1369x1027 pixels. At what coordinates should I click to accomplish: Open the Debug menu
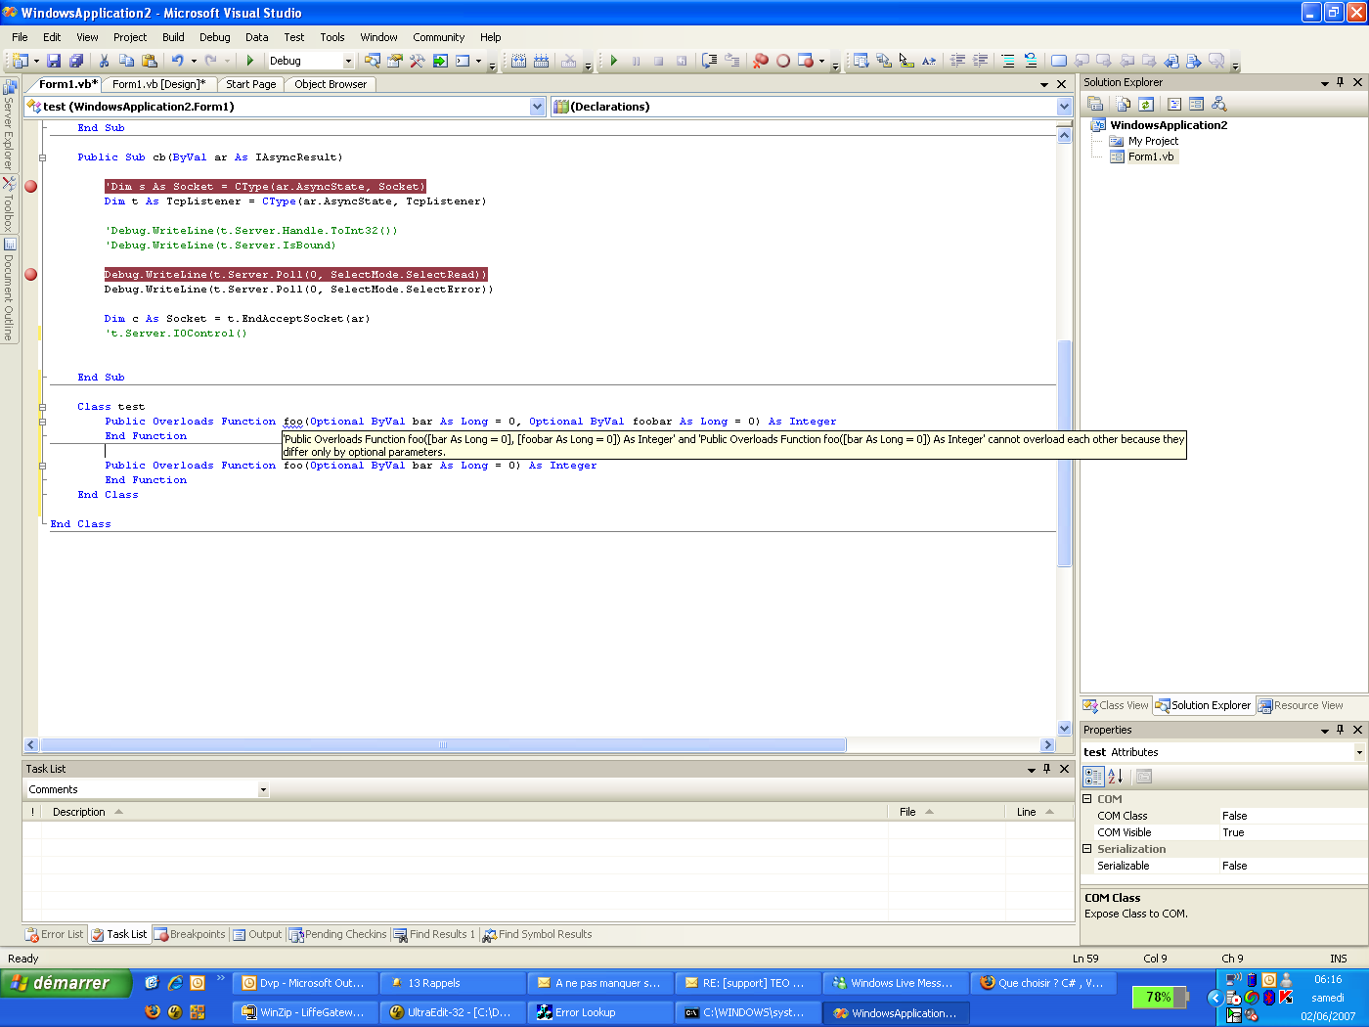coord(215,37)
